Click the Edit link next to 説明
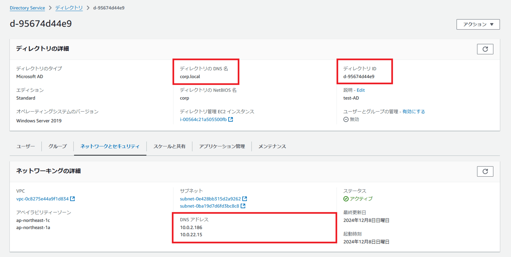511x257 pixels. (361, 90)
